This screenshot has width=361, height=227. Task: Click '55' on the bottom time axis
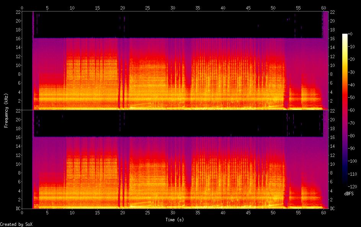pyautogui.click(x=298, y=213)
